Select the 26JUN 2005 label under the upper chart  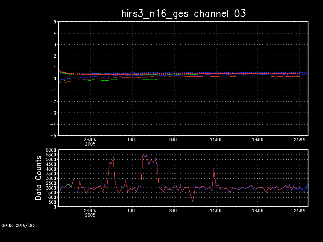[90, 141]
